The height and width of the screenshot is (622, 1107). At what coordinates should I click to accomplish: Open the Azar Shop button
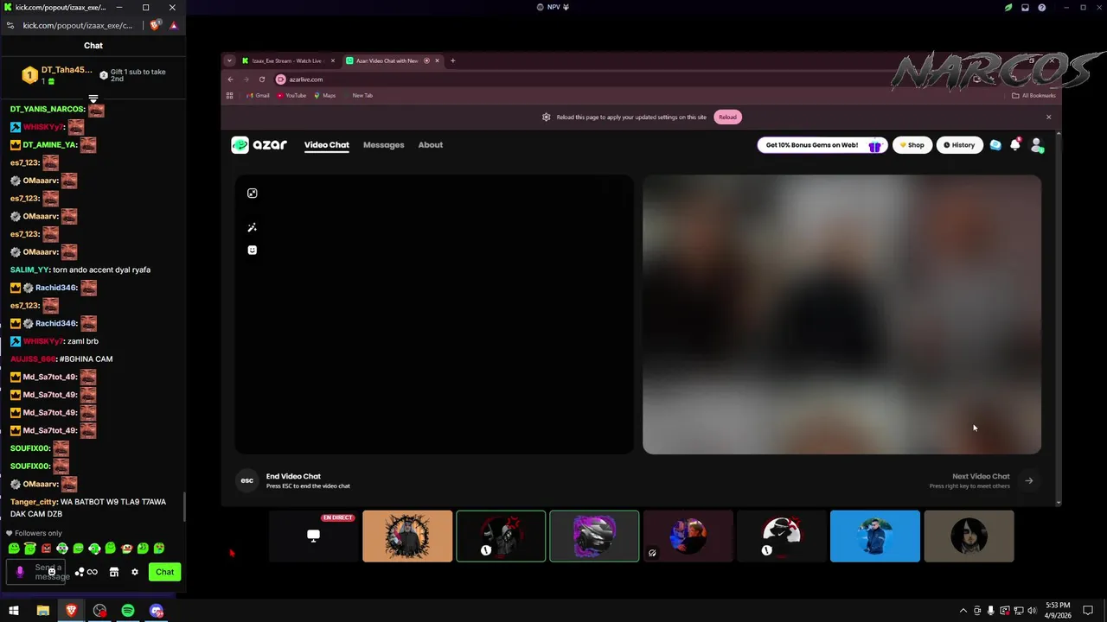pyautogui.click(x=911, y=145)
